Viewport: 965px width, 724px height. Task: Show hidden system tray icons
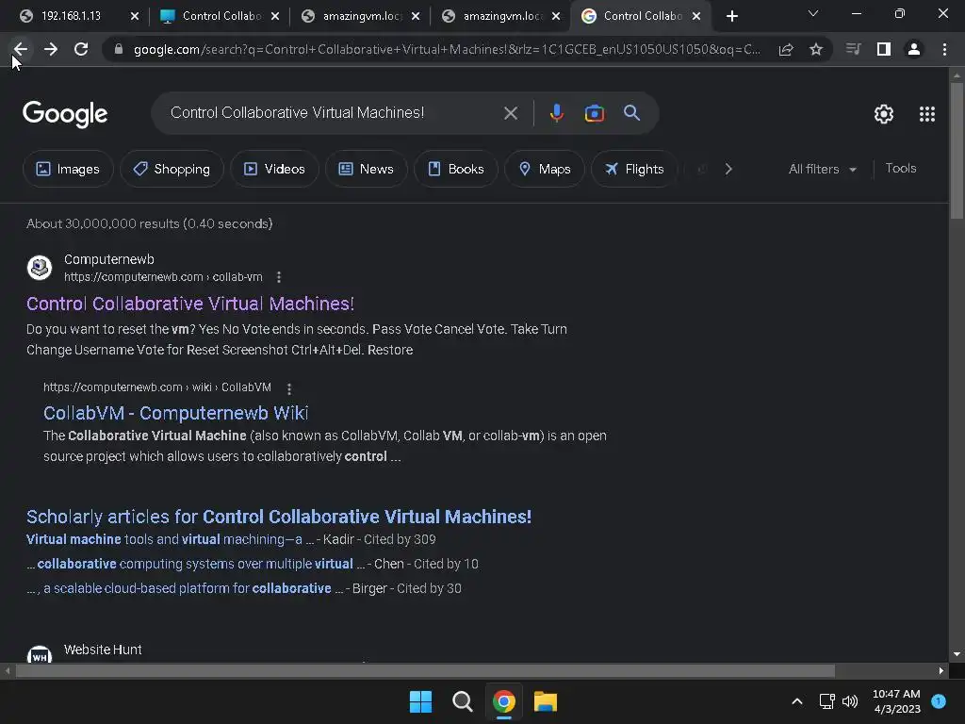[797, 701]
